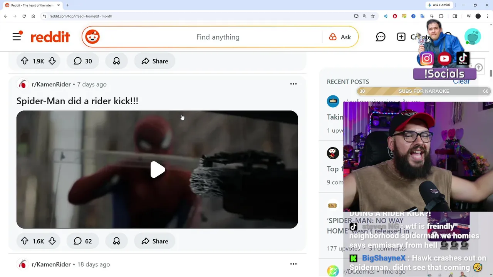Click the Find anything search field
This screenshot has width=493, height=277.
218,37
